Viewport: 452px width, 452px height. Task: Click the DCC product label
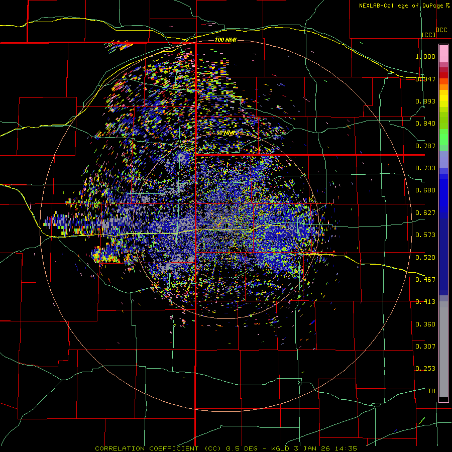coord(441,30)
